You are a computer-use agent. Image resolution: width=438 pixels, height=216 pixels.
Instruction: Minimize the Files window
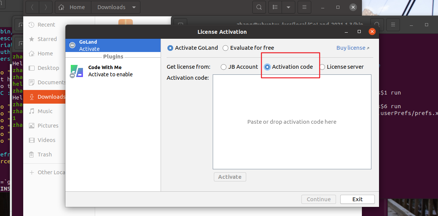(323, 7)
